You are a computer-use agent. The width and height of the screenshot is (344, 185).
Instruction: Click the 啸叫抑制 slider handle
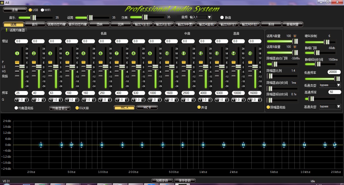(x=326, y=42)
